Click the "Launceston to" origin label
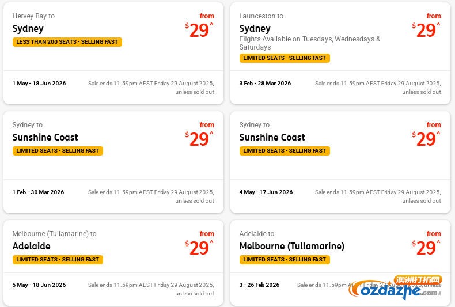The height and width of the screenshot is (307, 455). pos(261,16)
